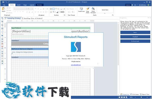The width and height of the screenshot is (152, 99).
Task: Open the www.stimulsoft.com link
Action: [x=76, y=65]
